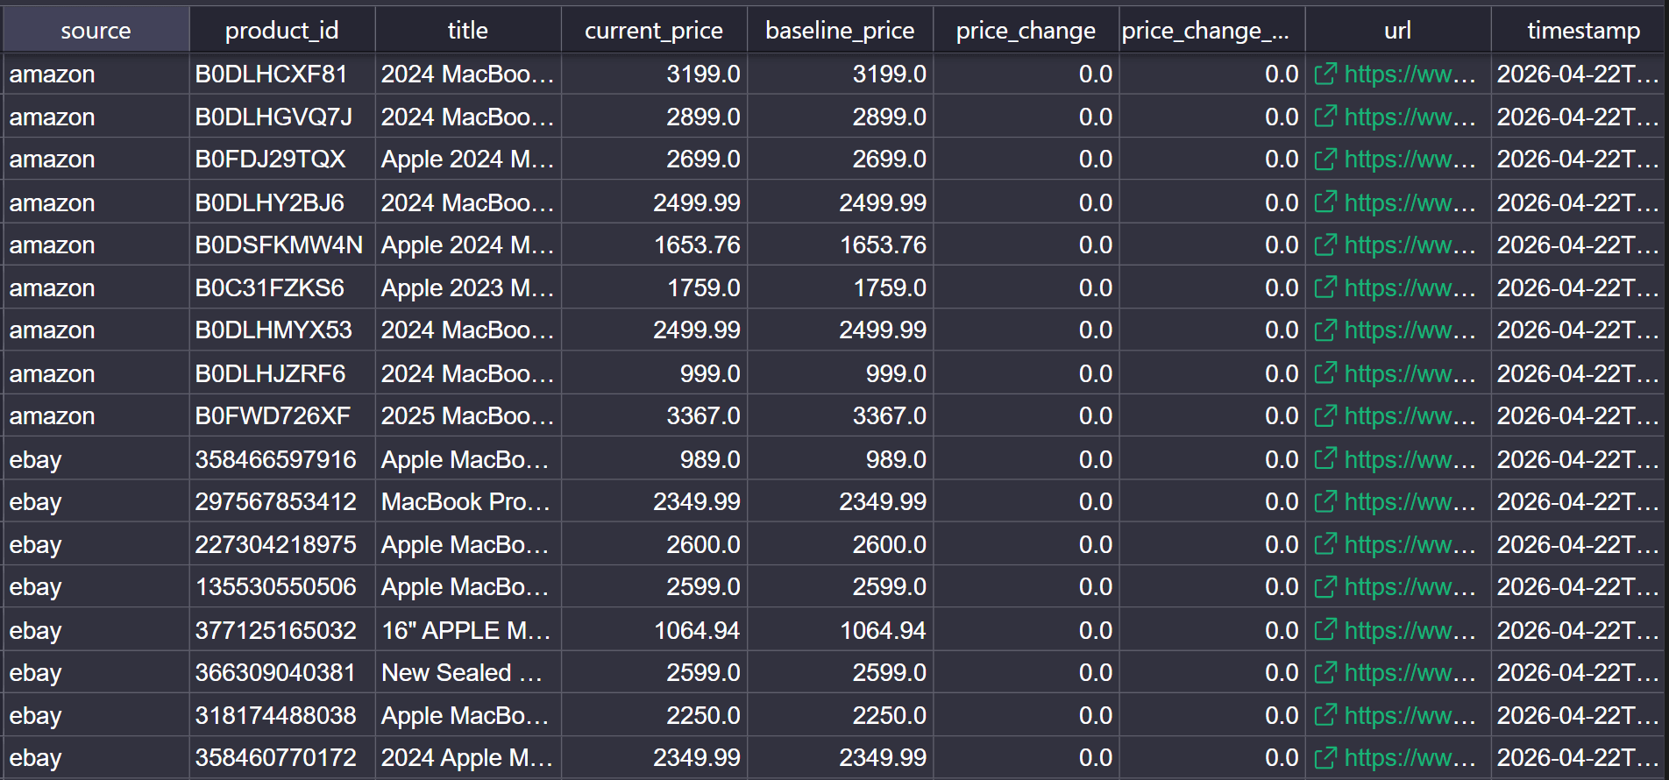
Task: Click current price 3199.0
Action: [x=654, y=74]
